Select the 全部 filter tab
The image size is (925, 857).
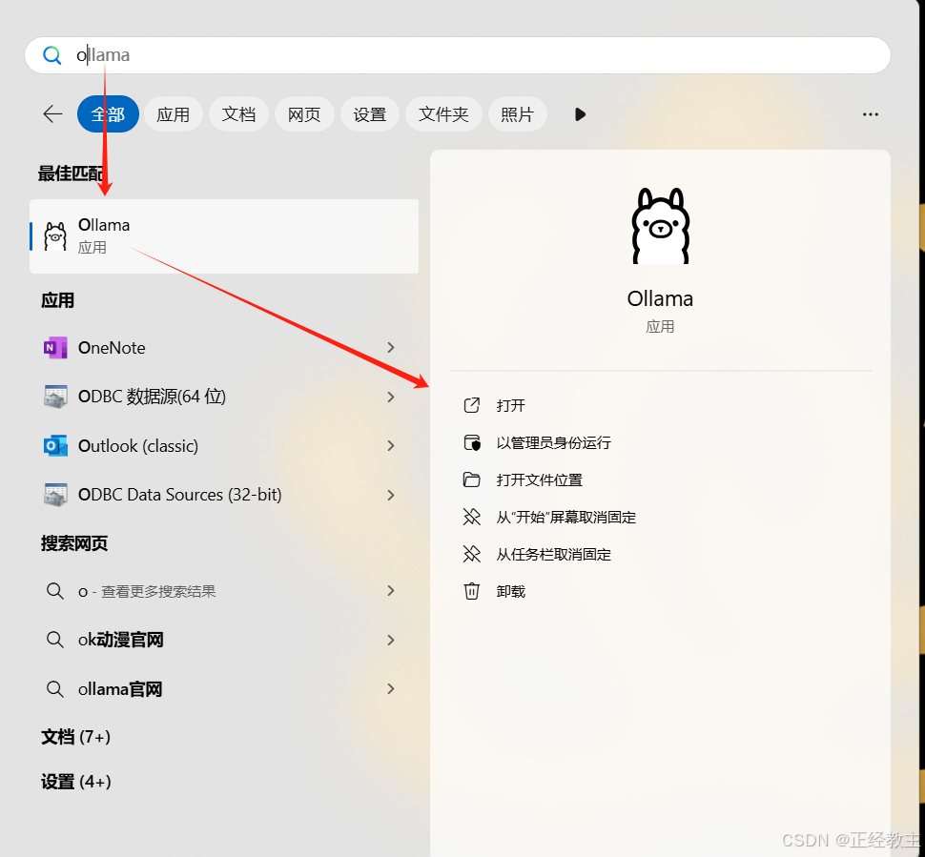point(108,113)
